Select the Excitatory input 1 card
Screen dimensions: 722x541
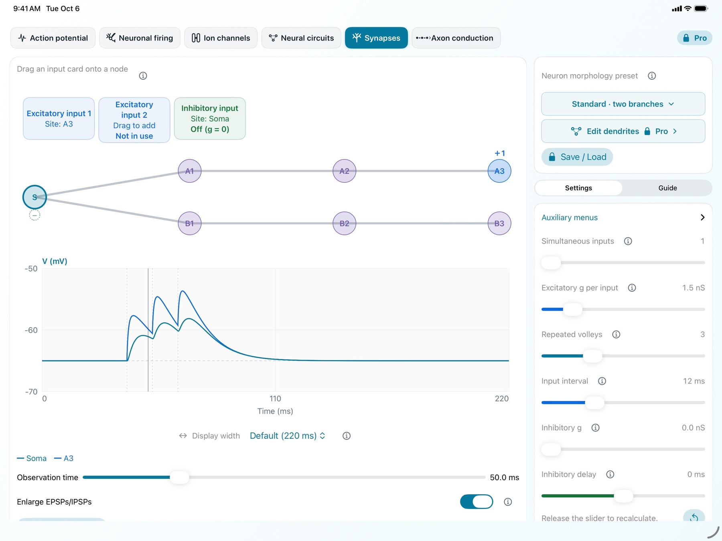[x=59, y=119]
